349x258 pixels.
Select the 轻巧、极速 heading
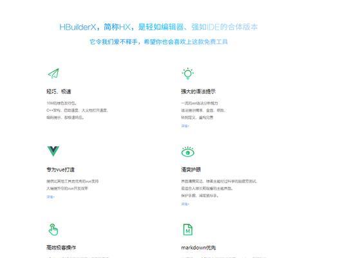pyautogui.click(x=59, y=92)
